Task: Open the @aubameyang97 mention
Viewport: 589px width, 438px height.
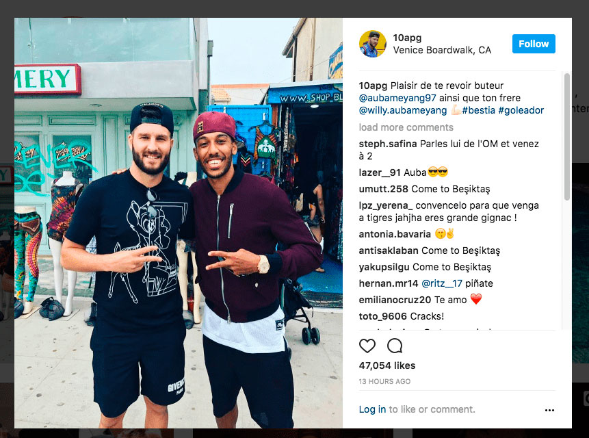Action: 397,98
